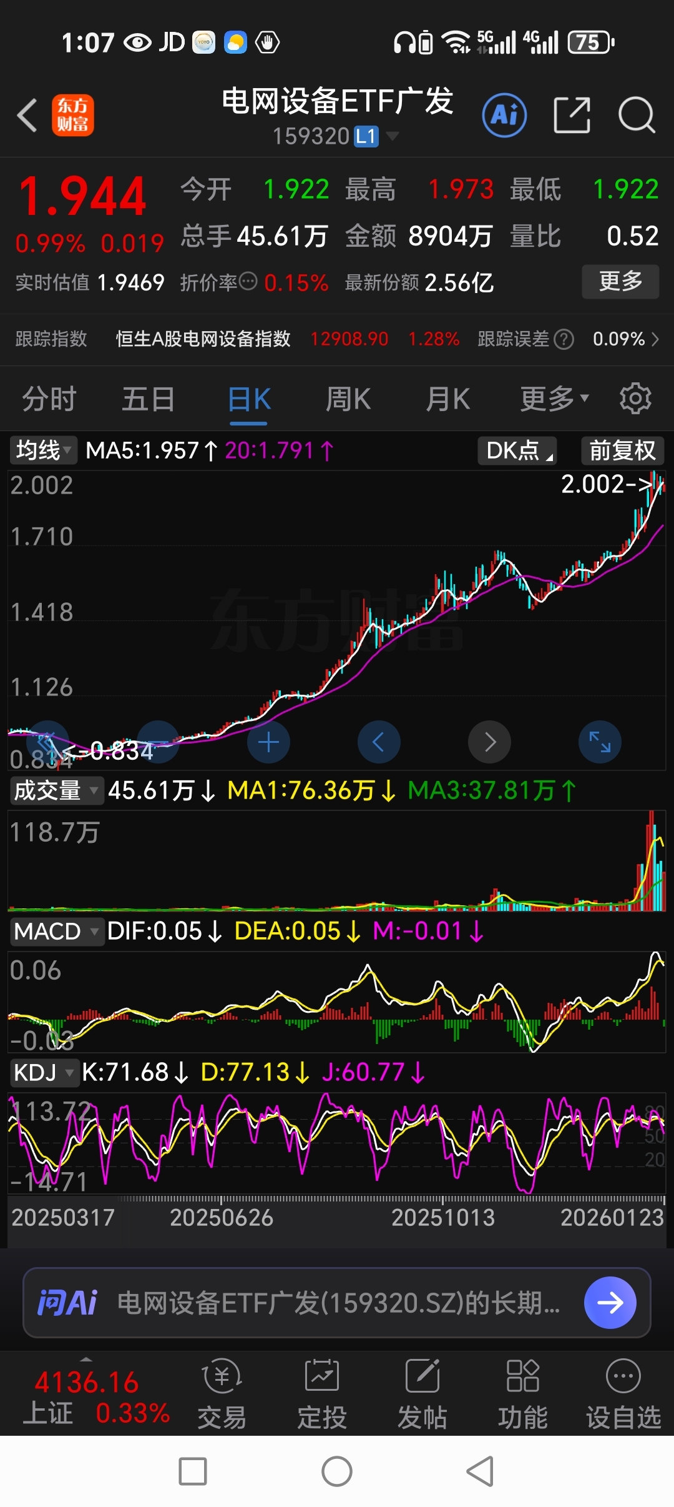Go back with the left arrow
This screenshot has height=1507, width=674.
[27, 116]
